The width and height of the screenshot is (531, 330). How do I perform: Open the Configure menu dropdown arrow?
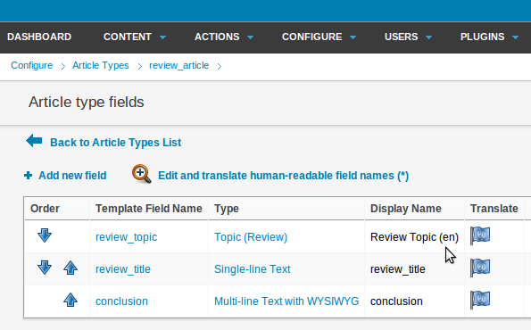[x=353, y=37]
